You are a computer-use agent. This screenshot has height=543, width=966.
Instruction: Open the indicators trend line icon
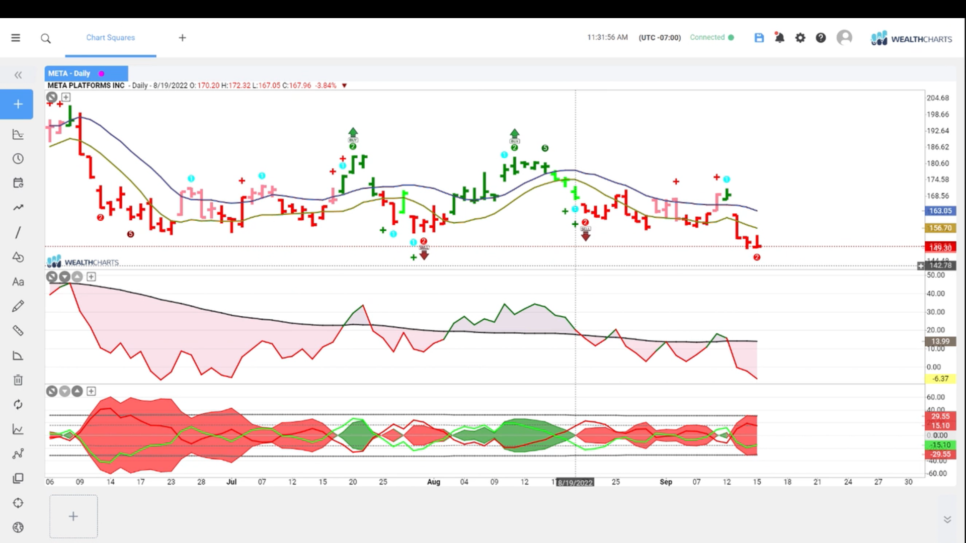[18, 208]
